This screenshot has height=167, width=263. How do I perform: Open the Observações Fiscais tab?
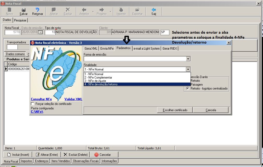[x=86, y=161]
